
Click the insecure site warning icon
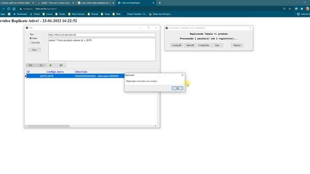coord(20,9)
